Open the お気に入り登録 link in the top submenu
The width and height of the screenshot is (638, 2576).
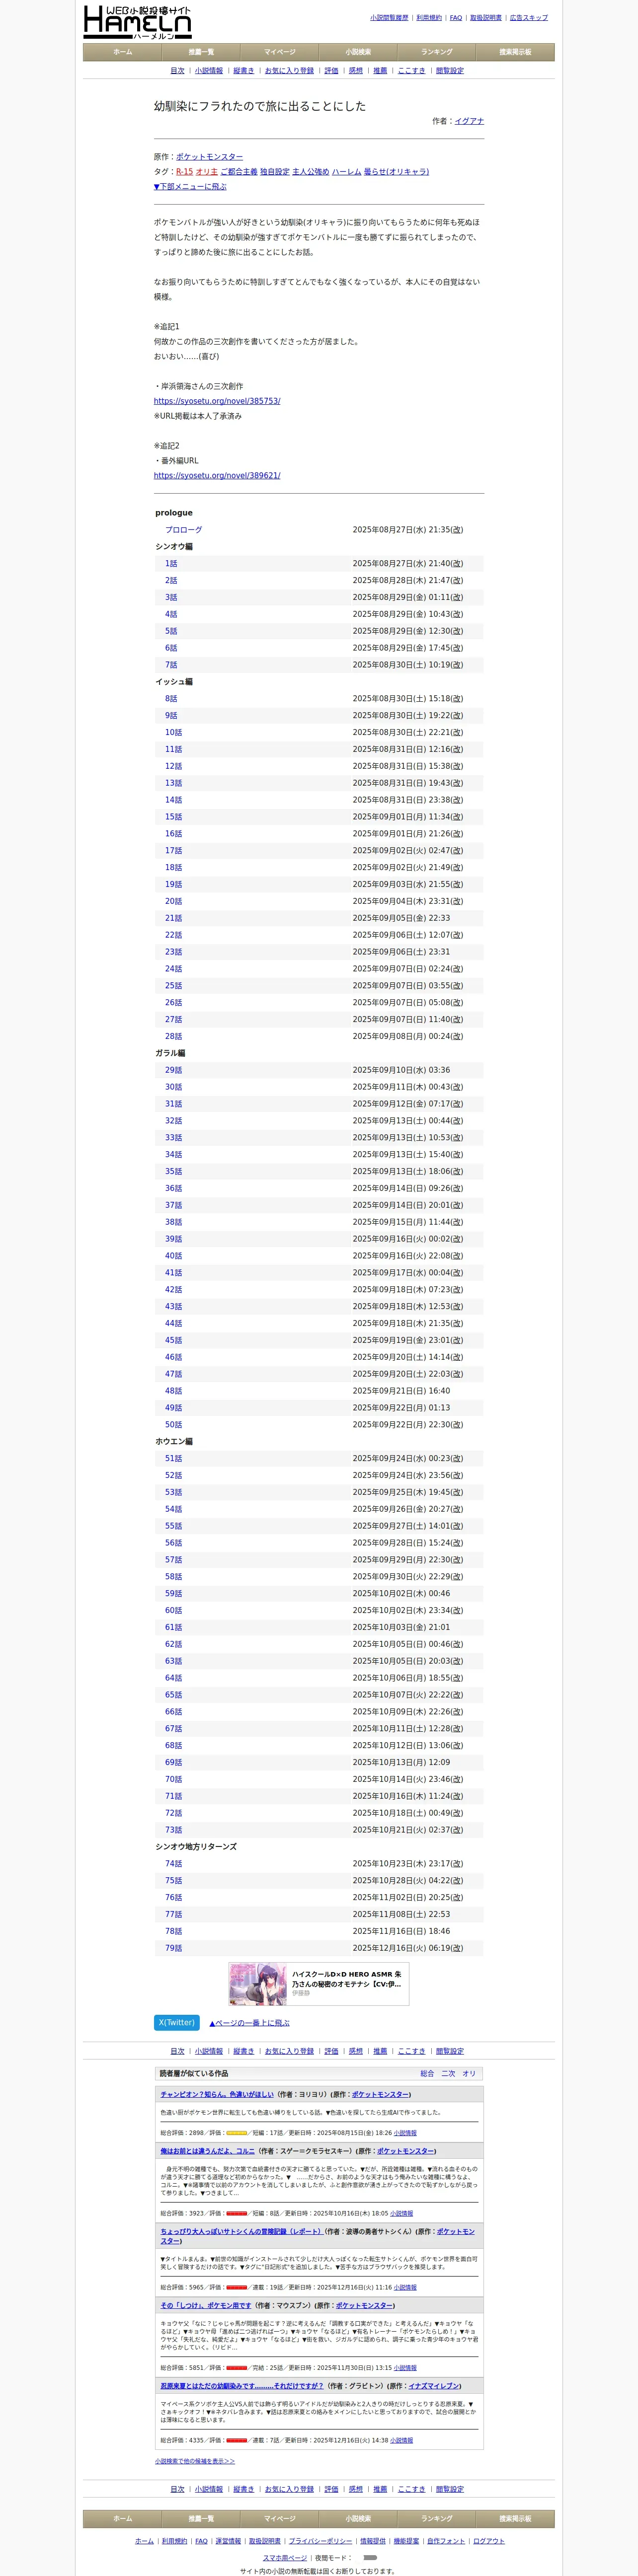pyautogui.click(x=289, y=71)
